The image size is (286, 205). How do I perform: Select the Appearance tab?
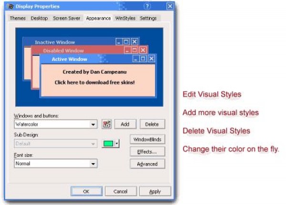point(98,18)
